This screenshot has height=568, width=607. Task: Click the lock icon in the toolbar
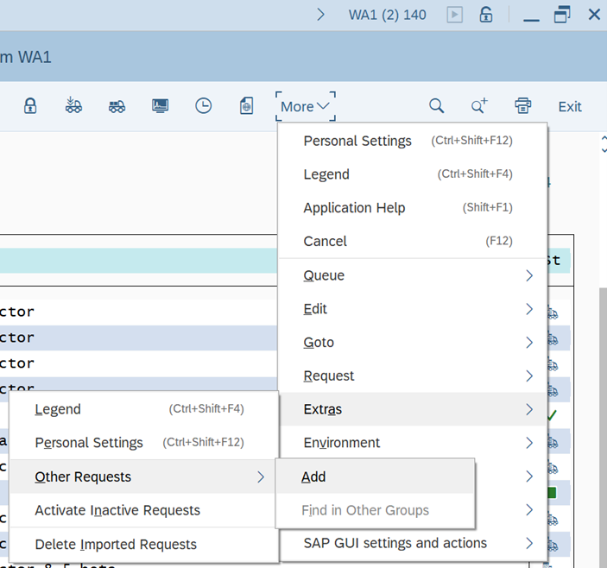(30, 105)
